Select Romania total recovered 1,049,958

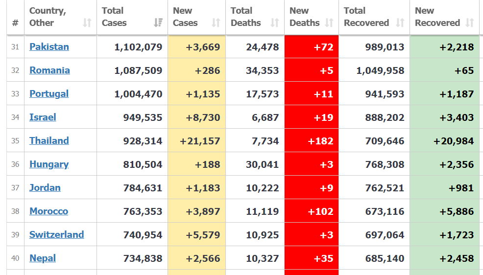[x=381, y=70]
